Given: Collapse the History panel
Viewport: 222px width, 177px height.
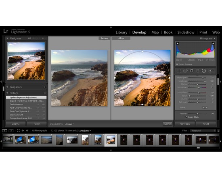Looking at the screenshot, I should click(7, 93).
